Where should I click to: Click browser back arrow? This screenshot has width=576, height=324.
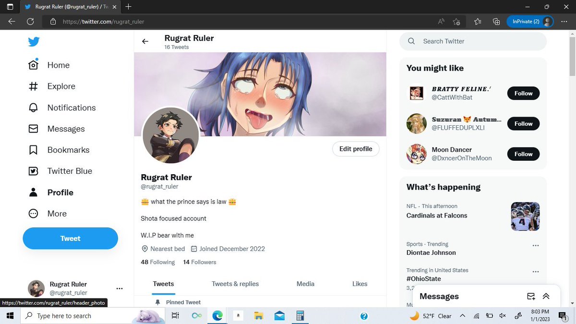point(12,22)
